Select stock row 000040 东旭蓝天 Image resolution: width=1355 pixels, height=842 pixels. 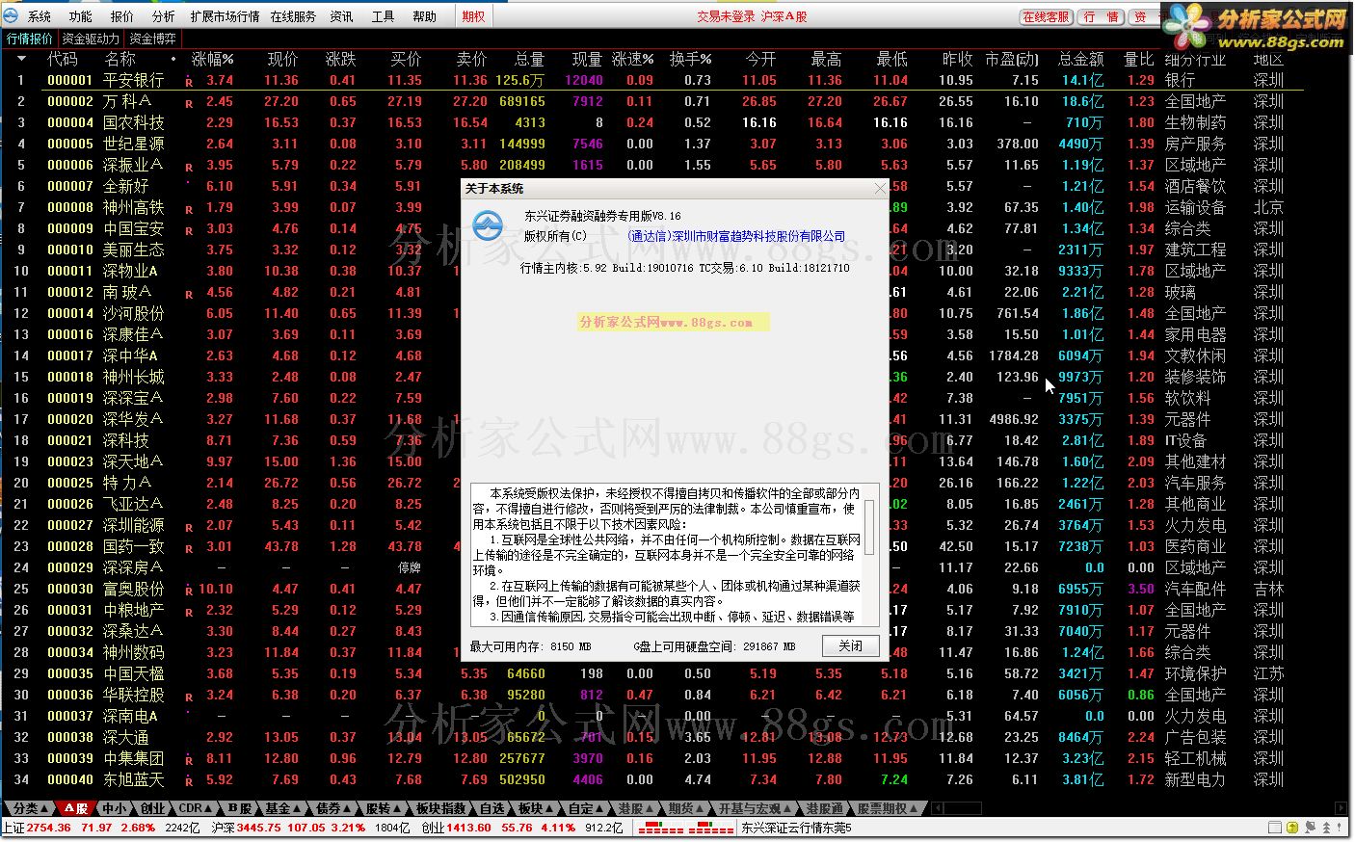click(651, 779)
